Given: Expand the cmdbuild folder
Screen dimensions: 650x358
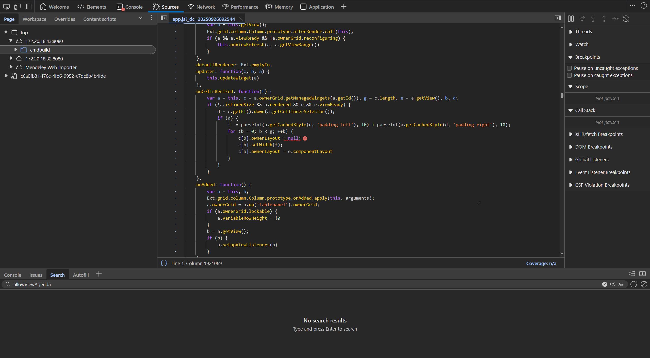Looking at the screenshot, I should point(16,50).
